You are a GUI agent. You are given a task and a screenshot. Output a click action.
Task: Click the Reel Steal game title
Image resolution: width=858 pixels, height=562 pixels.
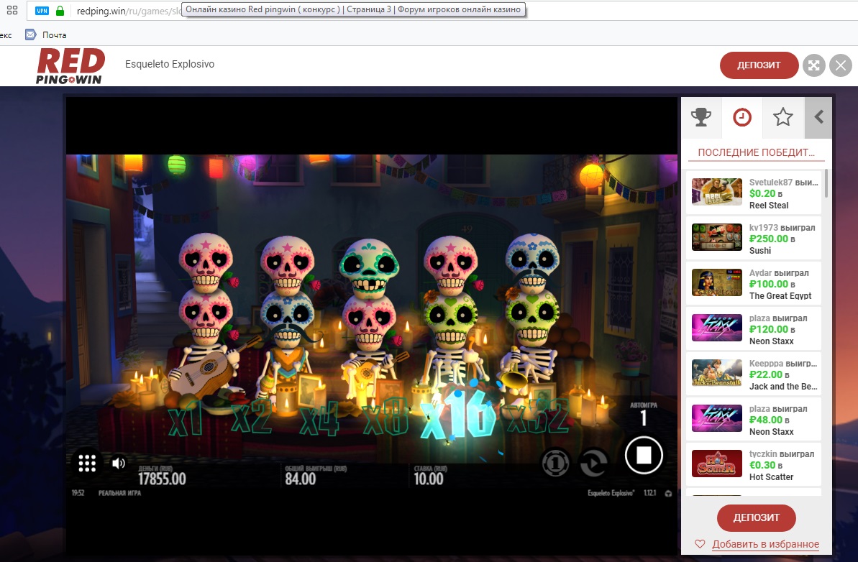769,206
